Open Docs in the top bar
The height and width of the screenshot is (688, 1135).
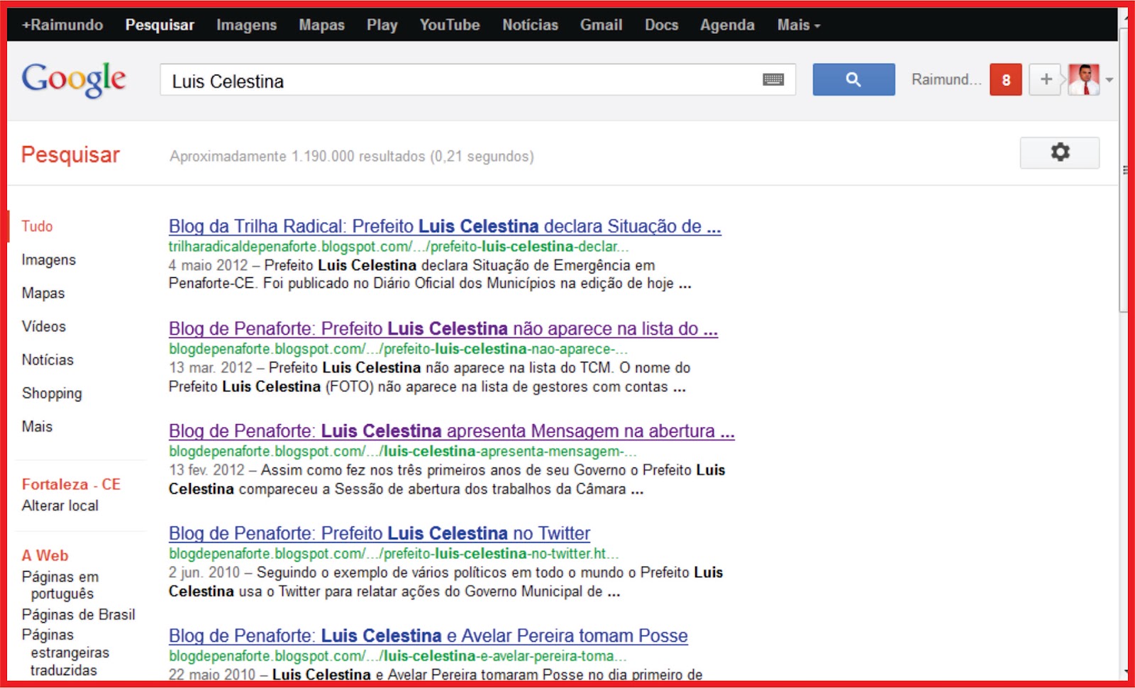pyautogui.click(x=661, y=25)
